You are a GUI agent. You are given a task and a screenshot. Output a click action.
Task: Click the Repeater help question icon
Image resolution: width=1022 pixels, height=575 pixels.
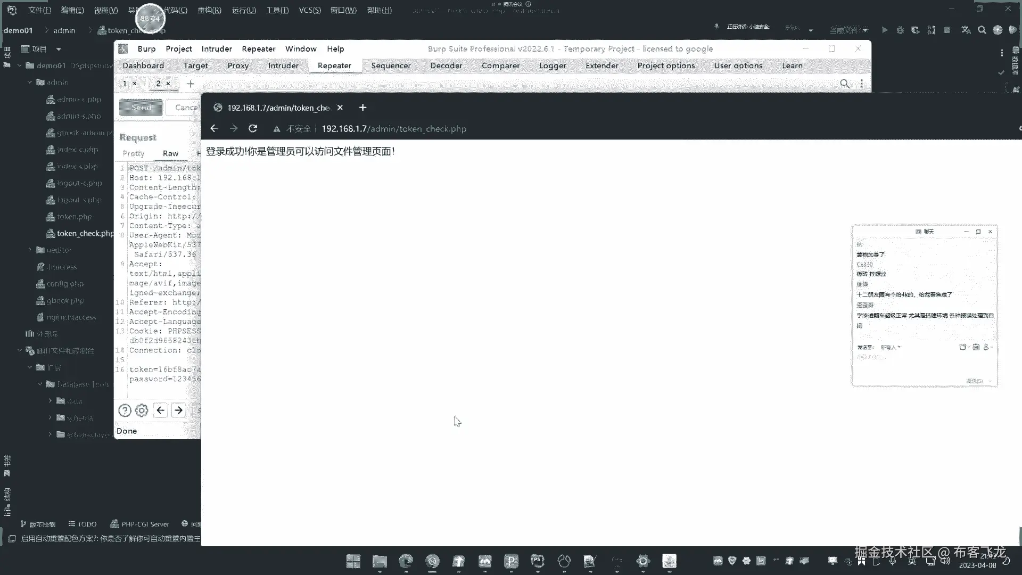pyautogui.click(x=125, y=410)
